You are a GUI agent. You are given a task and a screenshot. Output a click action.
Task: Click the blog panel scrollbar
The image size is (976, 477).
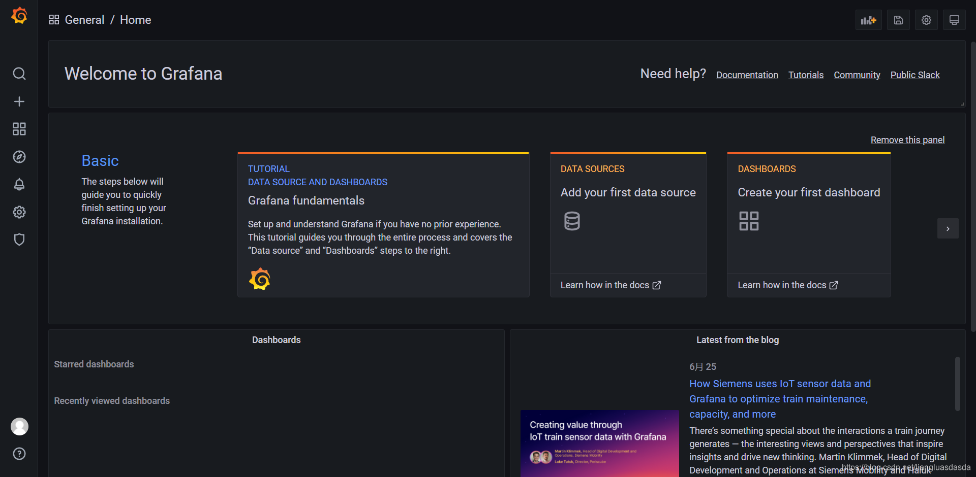pos(957,384)
